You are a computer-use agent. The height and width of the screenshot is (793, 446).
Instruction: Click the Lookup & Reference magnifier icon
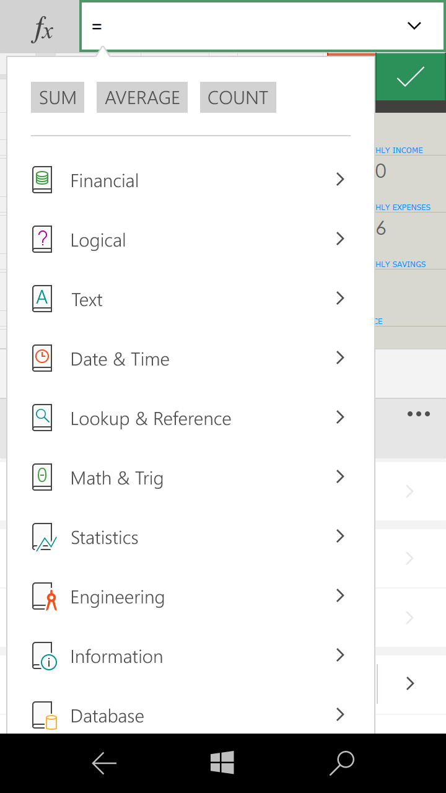[x=42, y=418]
